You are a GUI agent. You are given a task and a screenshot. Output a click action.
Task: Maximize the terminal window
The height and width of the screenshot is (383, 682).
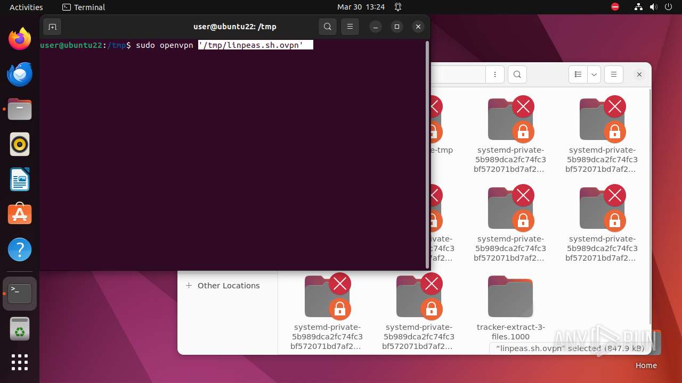(x=397, y=27)
